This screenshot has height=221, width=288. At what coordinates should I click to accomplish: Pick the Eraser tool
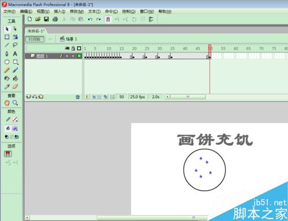pos(15,87)
